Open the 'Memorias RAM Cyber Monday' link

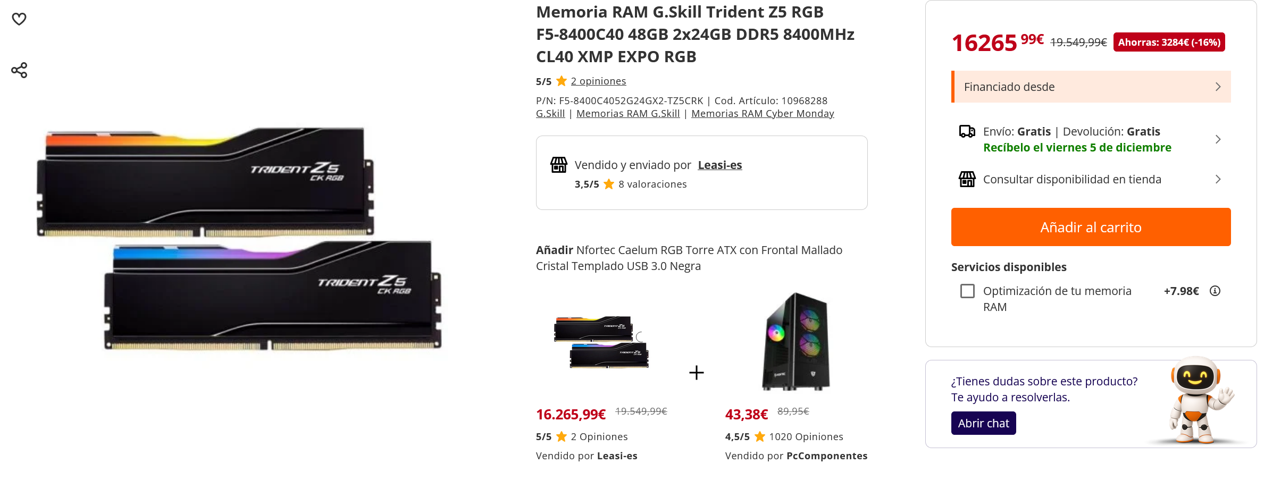point(763,114)
